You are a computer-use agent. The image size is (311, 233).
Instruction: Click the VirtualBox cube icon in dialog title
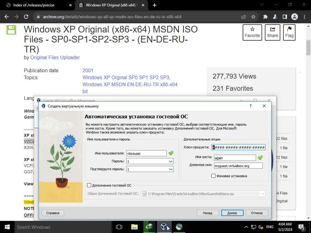(43, 106)
